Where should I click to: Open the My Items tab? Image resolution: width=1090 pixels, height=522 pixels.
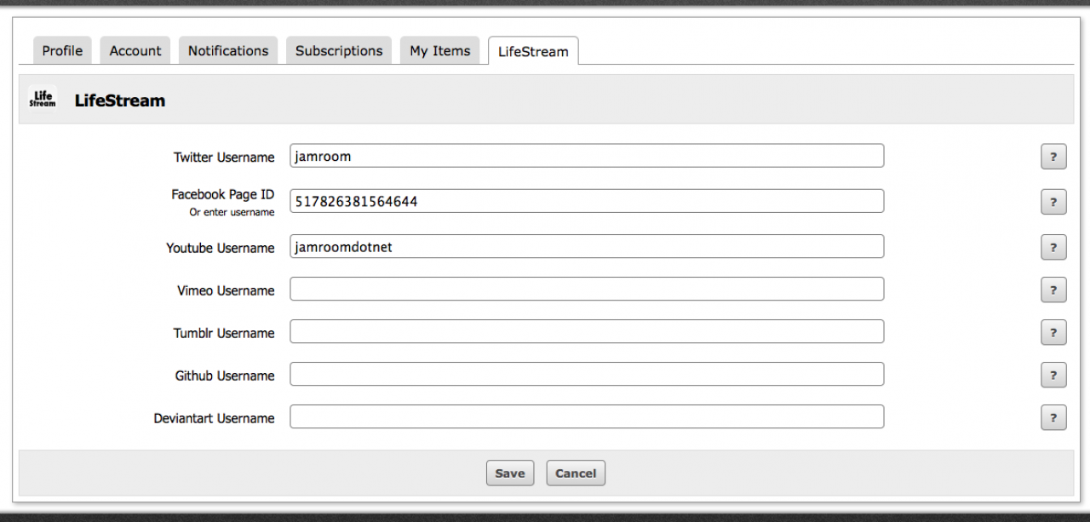[439, 51]
